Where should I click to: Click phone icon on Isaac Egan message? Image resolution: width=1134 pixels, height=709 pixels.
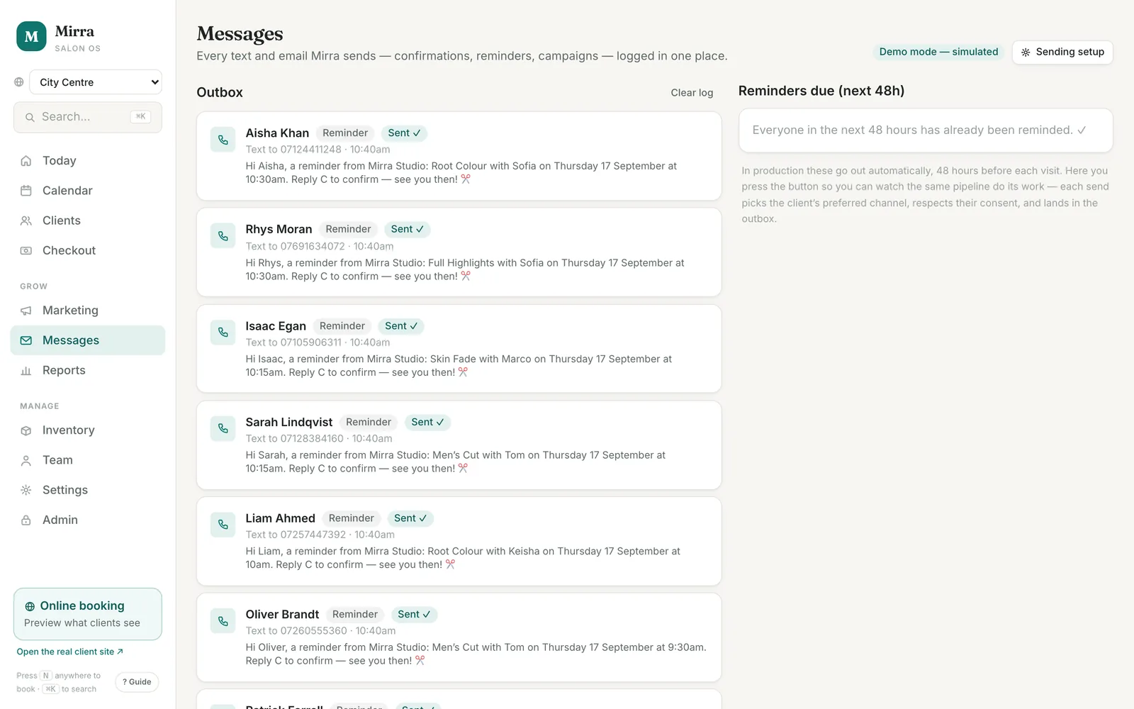[x=223, y=333]
